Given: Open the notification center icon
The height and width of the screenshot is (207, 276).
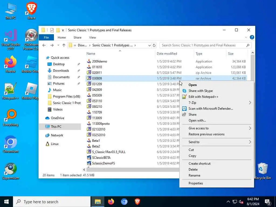Looking at the screenshot, I should click(x=268, y=202).
